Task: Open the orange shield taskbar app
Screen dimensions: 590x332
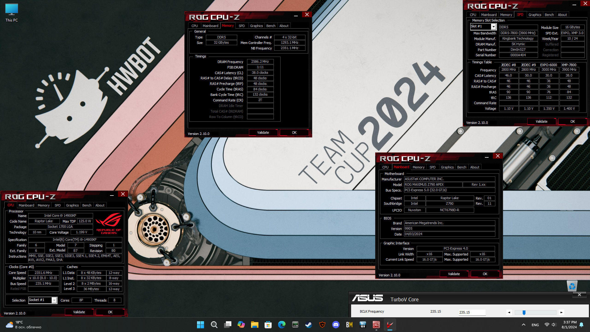Action: click(322, 325)
